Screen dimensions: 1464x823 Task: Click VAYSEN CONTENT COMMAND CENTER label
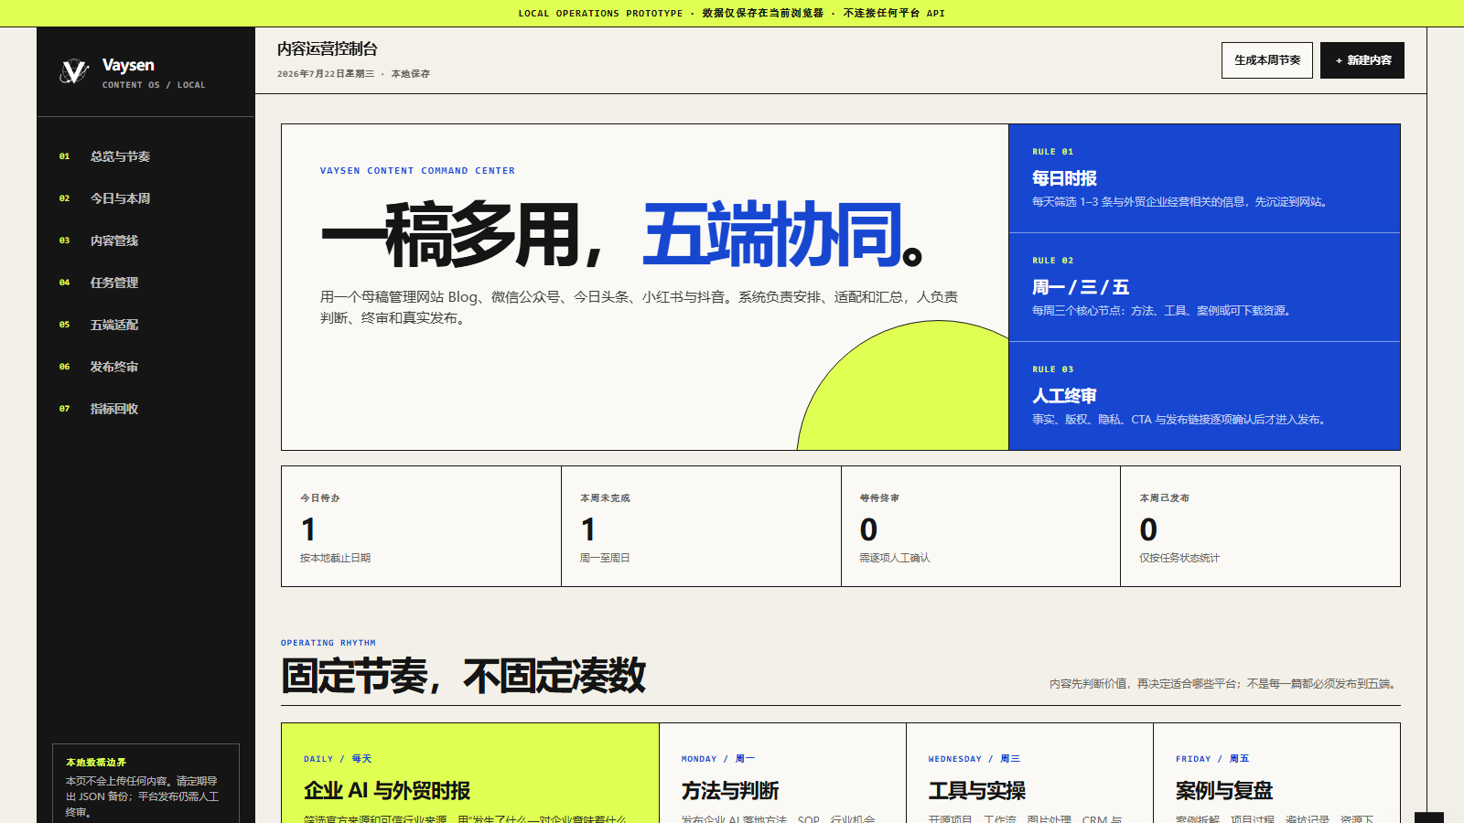(x=417, y=171)
